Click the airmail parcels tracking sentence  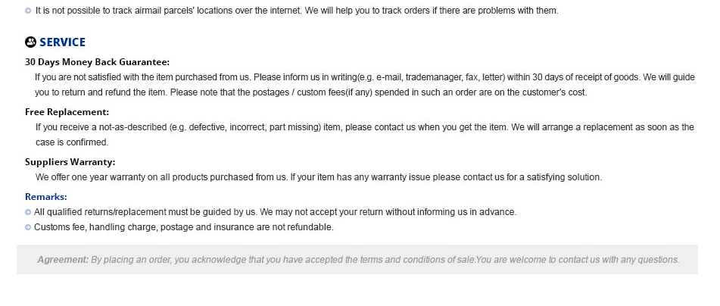(297, 11)
